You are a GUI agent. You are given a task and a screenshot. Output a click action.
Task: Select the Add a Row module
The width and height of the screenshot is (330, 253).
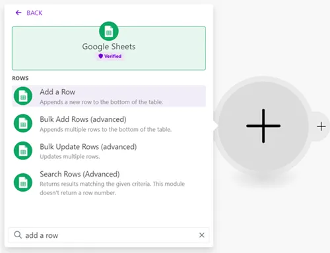(x=109, y=96)
